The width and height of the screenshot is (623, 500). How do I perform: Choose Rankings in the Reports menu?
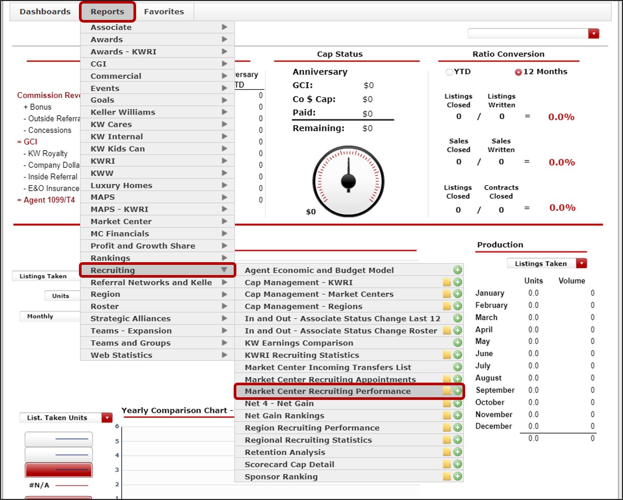tap(157, 258)
